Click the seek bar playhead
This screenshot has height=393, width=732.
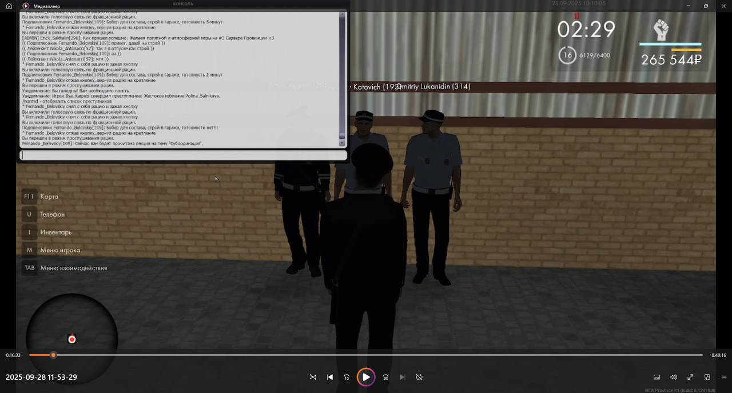(53, 355)
